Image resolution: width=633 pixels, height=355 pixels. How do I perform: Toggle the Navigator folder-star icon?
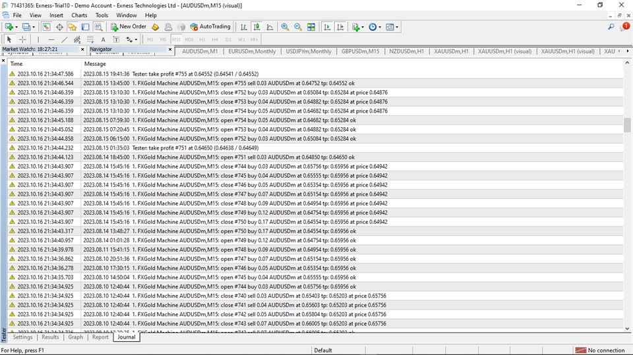pyautogui.click(x=73, y=27)
